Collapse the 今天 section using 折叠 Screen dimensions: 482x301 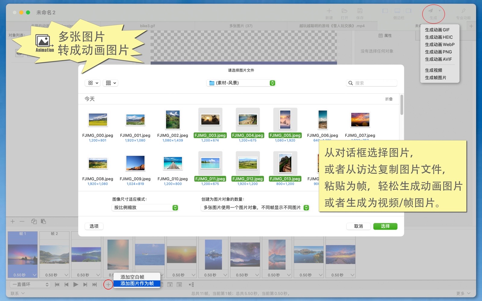(389, 99)
